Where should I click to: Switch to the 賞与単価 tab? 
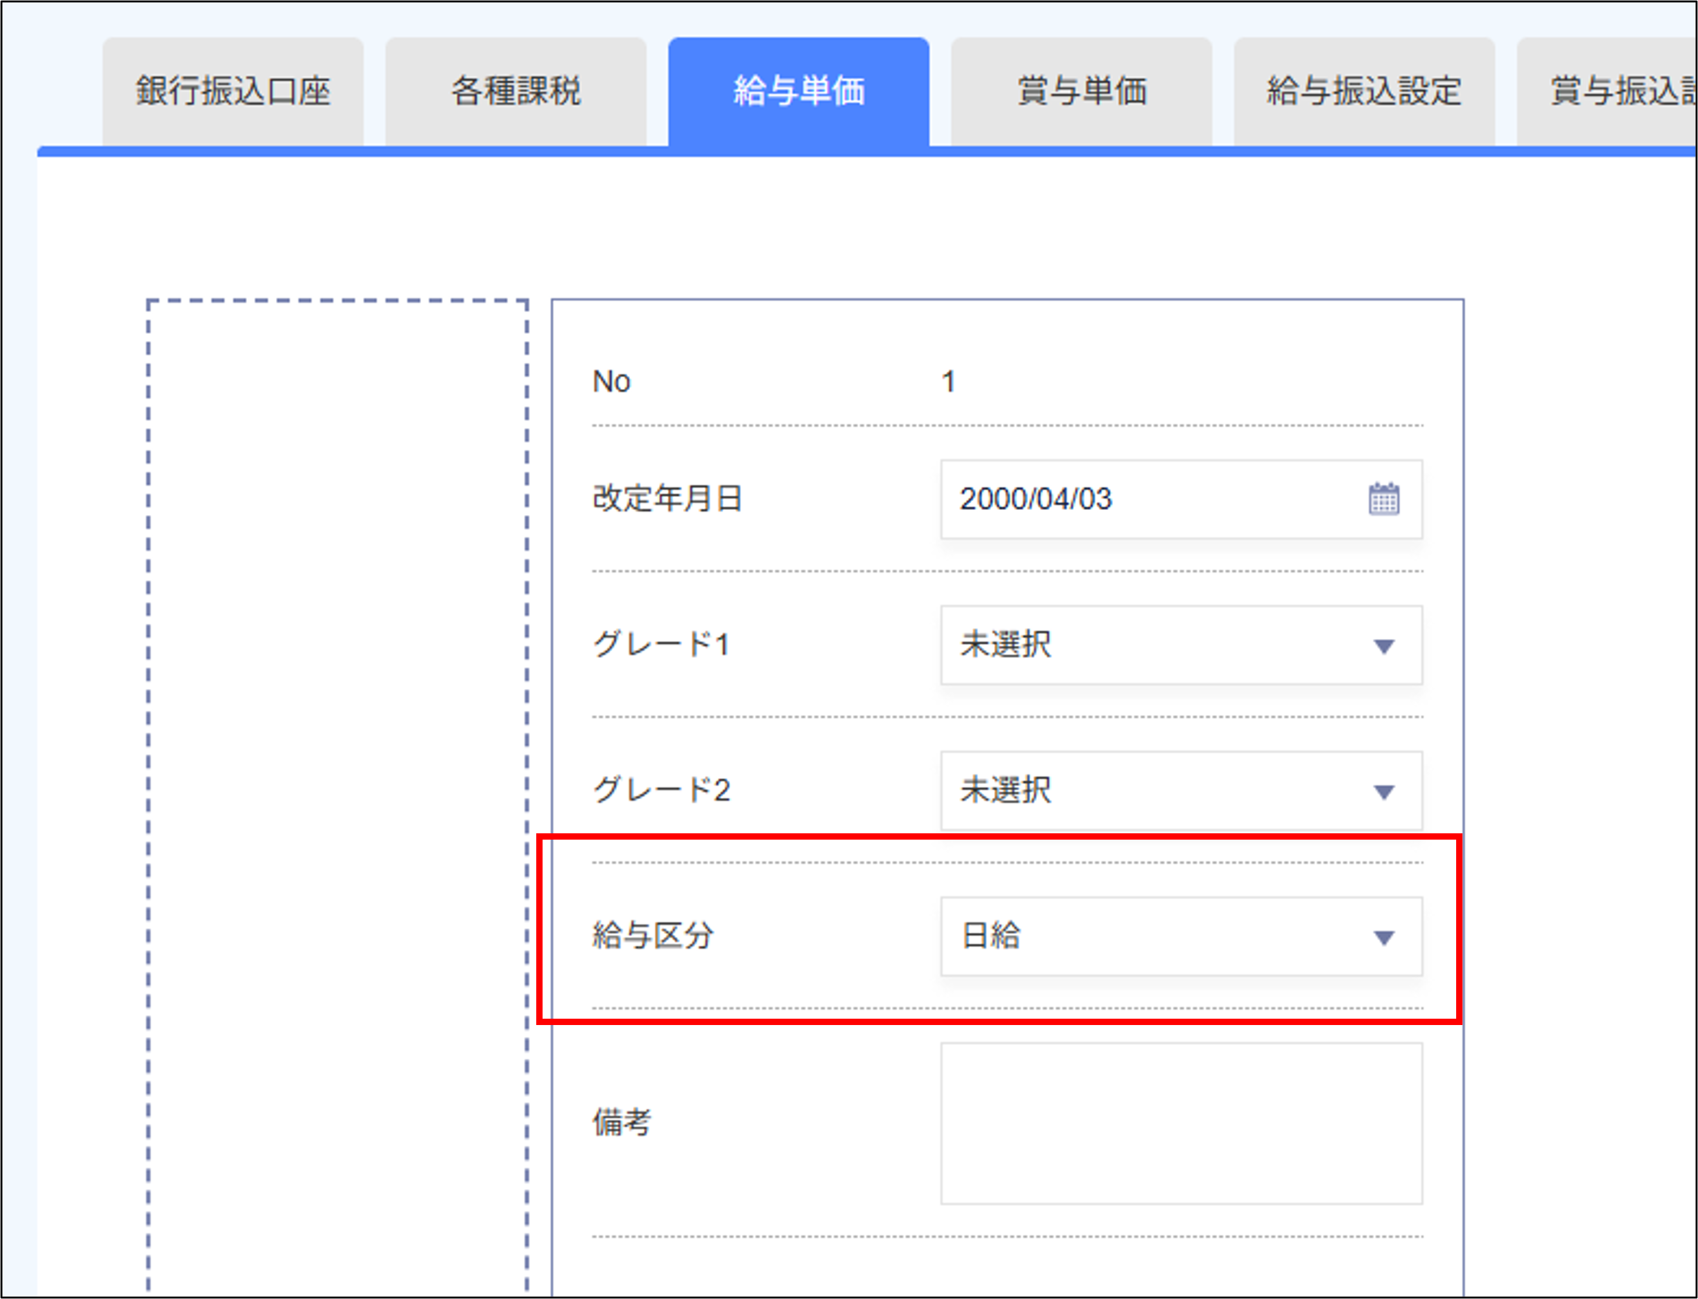tap(1081, 90)
